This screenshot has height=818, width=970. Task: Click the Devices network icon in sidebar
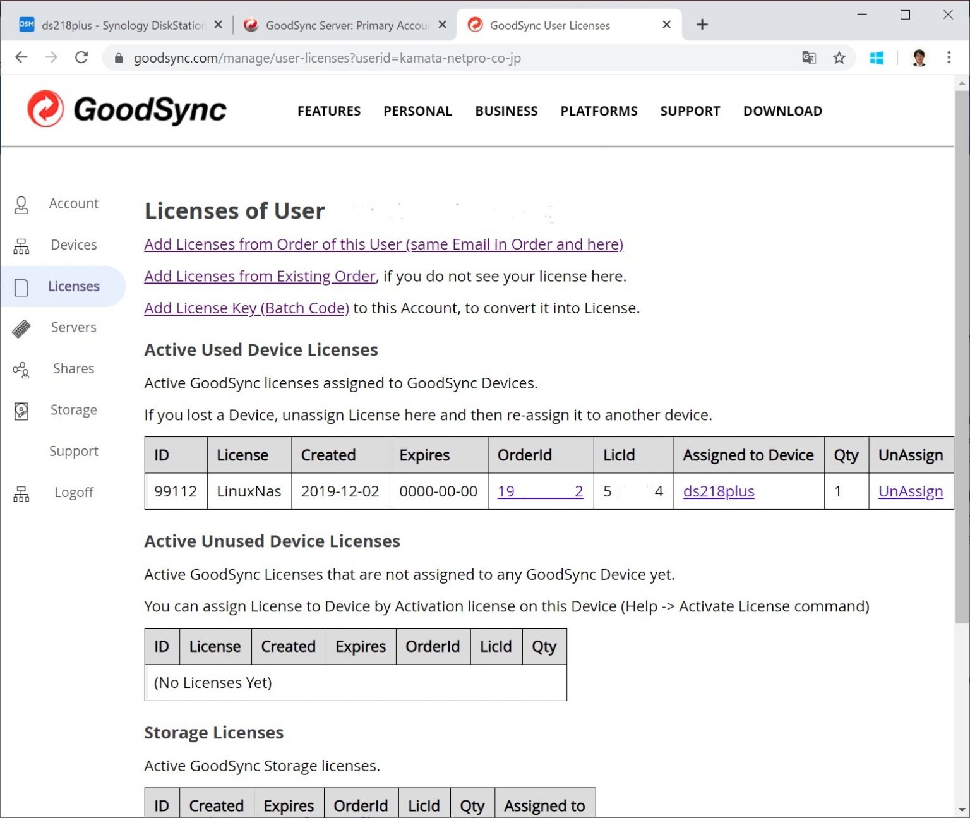(x=21, y=246)
